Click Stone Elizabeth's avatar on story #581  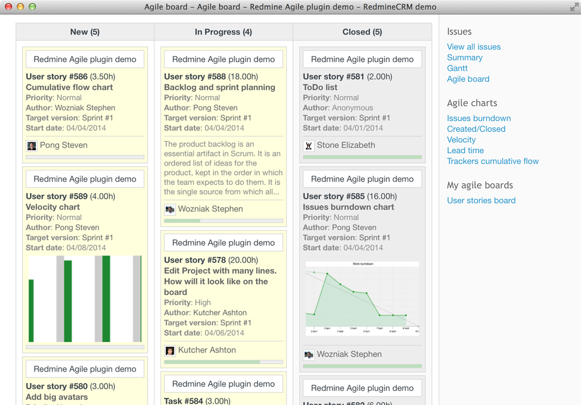tap(309, 145)
